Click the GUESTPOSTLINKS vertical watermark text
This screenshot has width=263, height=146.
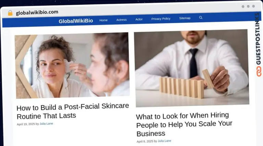coord(258,39)
